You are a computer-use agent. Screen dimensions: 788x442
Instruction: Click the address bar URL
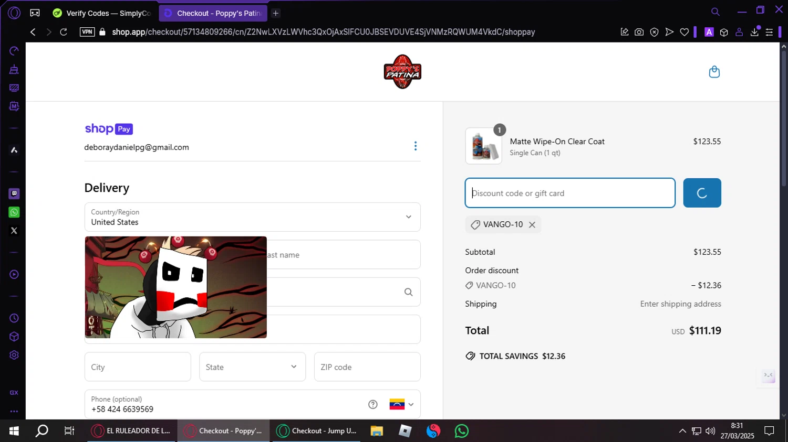click(324, 32)
